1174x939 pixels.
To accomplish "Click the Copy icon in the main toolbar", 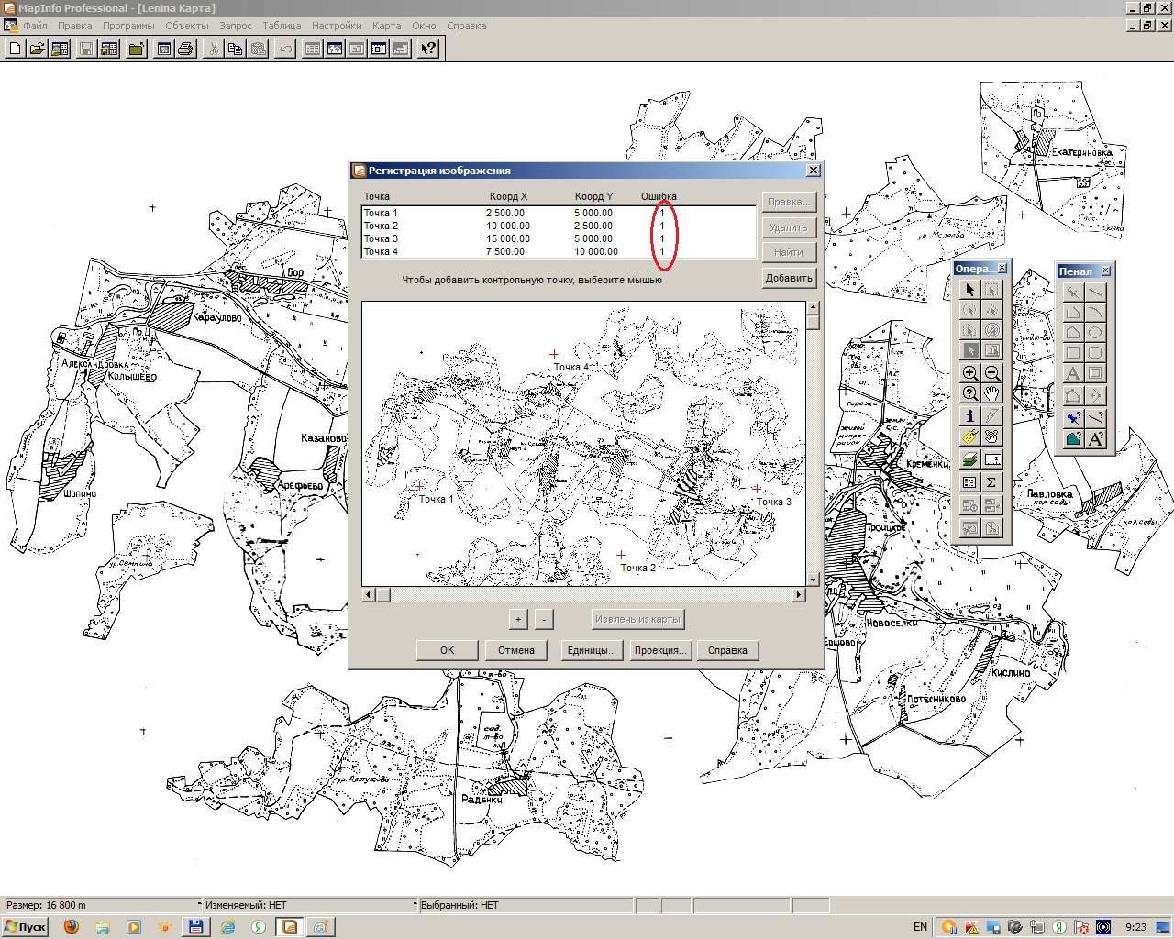I will click(x=236, y=49).
